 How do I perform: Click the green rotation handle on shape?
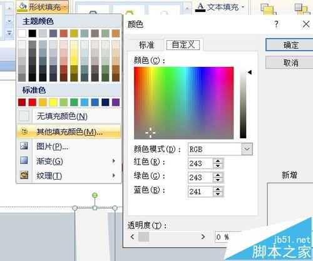95,195
